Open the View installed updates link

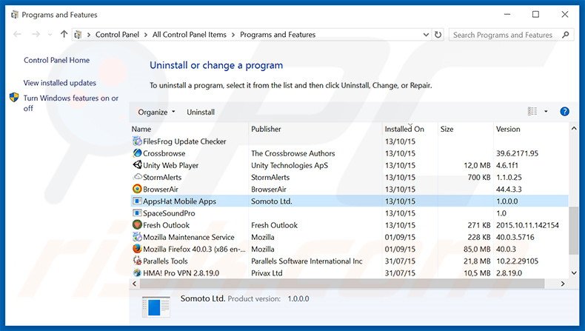(60, 83)
